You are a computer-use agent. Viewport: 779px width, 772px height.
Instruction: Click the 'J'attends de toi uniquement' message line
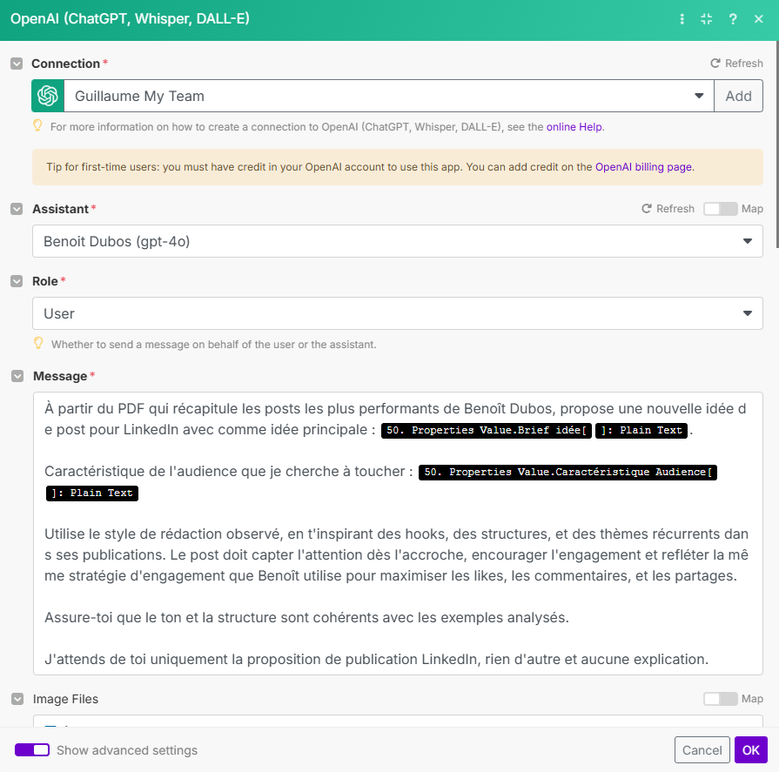[377, 659]
